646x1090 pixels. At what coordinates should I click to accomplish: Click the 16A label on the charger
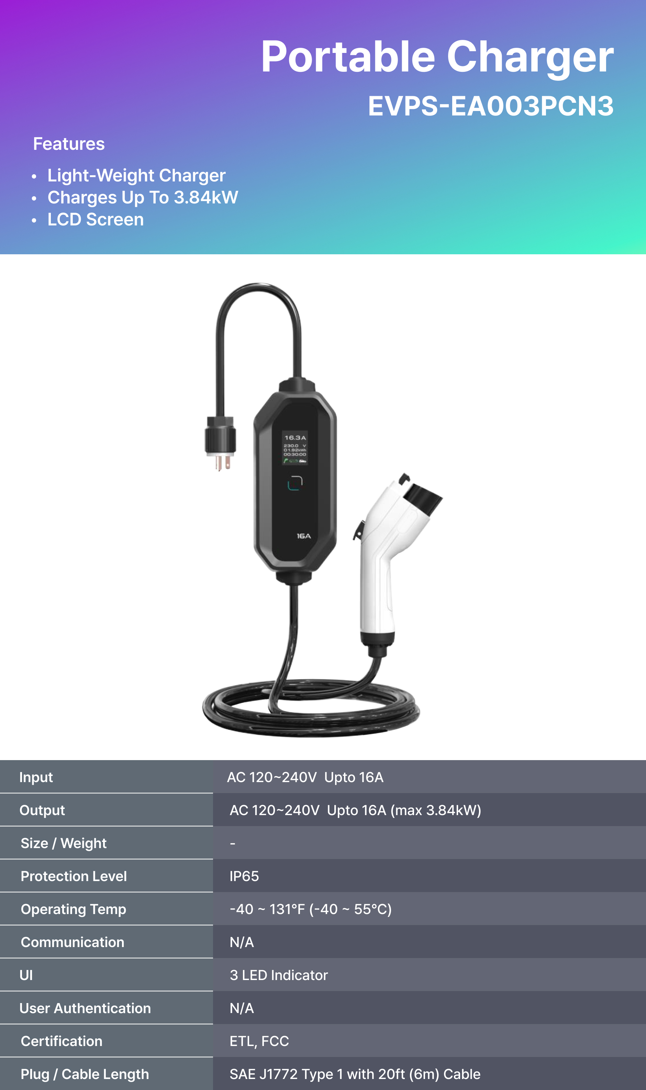tap(304, 536)
